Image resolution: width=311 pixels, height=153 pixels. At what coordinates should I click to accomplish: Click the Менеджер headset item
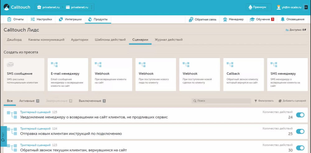click(x=233, y=19)
